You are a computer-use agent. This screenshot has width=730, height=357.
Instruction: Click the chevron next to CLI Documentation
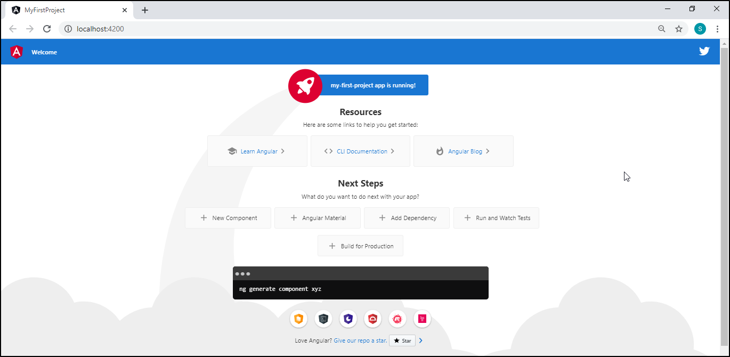tap(393, 151)
